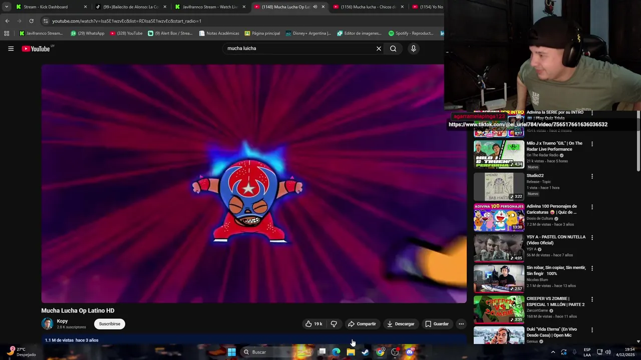Open weather widget showing 27°C Despejado
641x360 pixels.
click(x=22, y=352)
